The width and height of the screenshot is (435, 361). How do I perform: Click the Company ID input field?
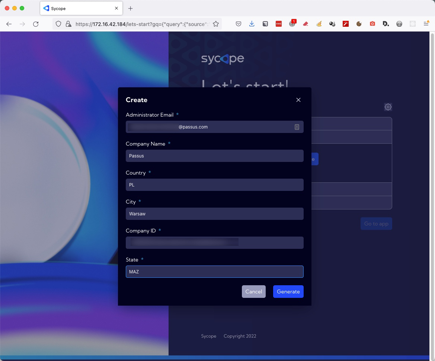click(x=214, y=243)
